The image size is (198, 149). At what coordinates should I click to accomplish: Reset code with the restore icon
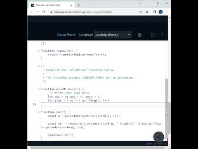(x=139, y=35)
